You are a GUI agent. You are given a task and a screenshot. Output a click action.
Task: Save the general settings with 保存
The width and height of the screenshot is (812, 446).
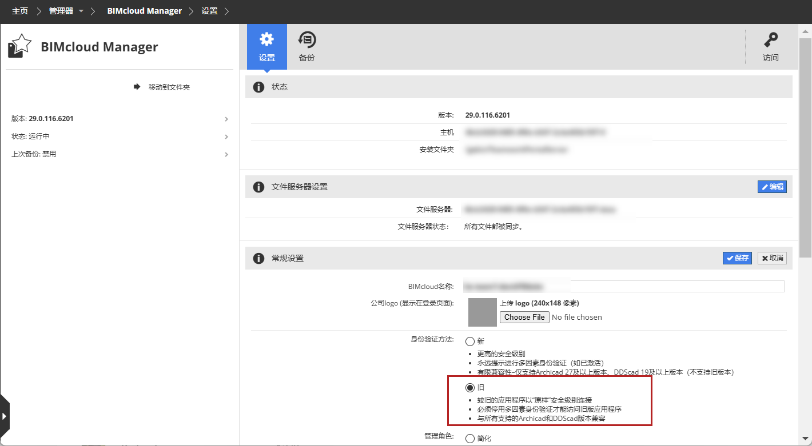[x=737, y=258]
